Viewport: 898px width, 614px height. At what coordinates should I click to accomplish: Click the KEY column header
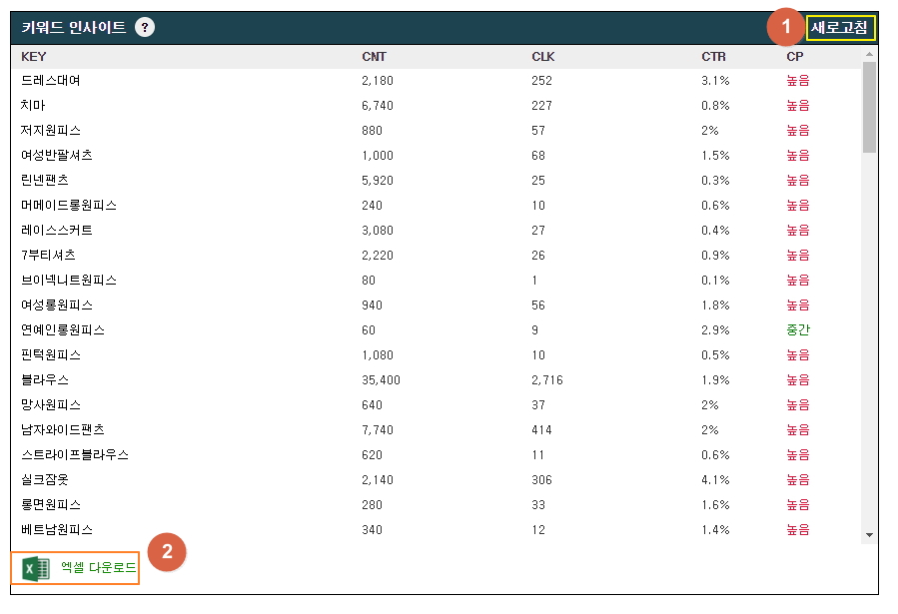click(33, 56)
